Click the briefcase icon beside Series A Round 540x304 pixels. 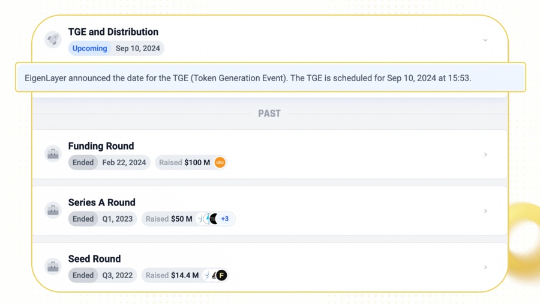tap(53, 210)
